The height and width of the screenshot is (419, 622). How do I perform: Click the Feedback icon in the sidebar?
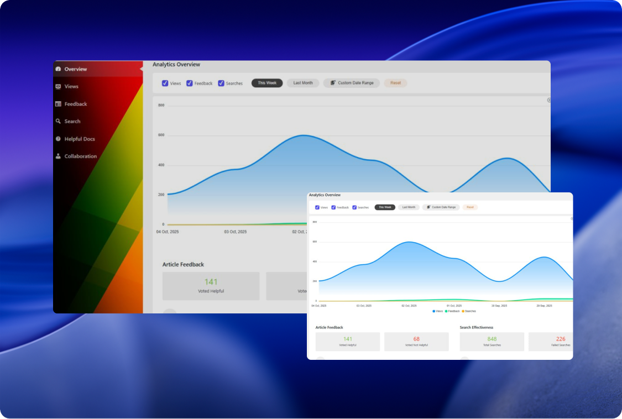click(x=58, y=104)
